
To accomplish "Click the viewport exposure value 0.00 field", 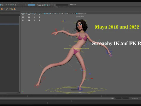I will click(70, 14).
